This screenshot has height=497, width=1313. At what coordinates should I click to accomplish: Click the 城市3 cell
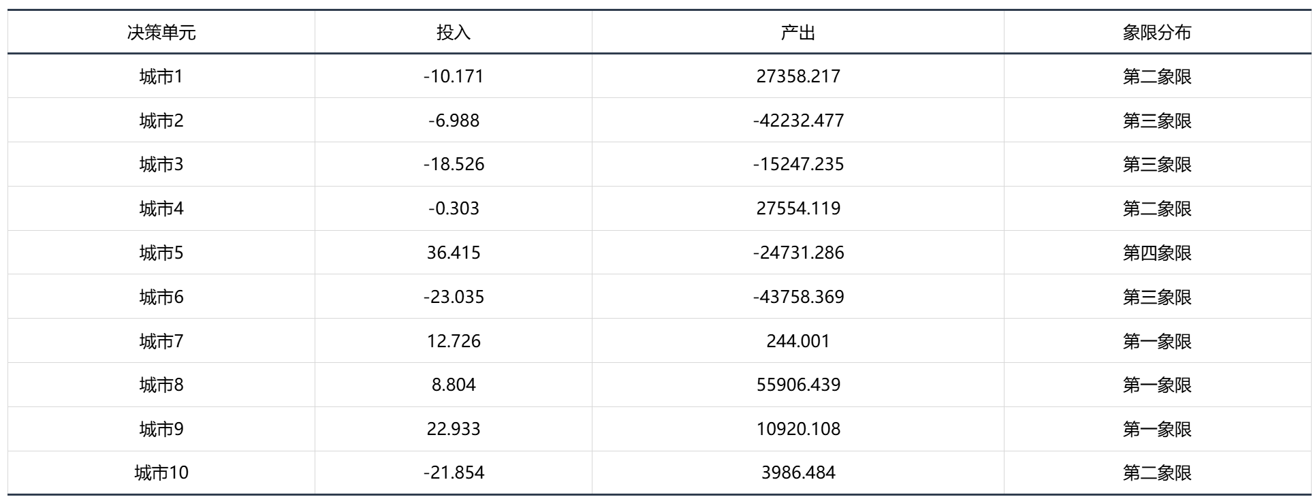tap(161, 164)
